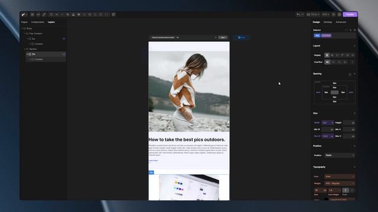
Task: Click the Learn more link on canvas
Action: (153, 161)
